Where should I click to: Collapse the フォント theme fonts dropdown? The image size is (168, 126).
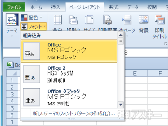(x=34, y=27)
